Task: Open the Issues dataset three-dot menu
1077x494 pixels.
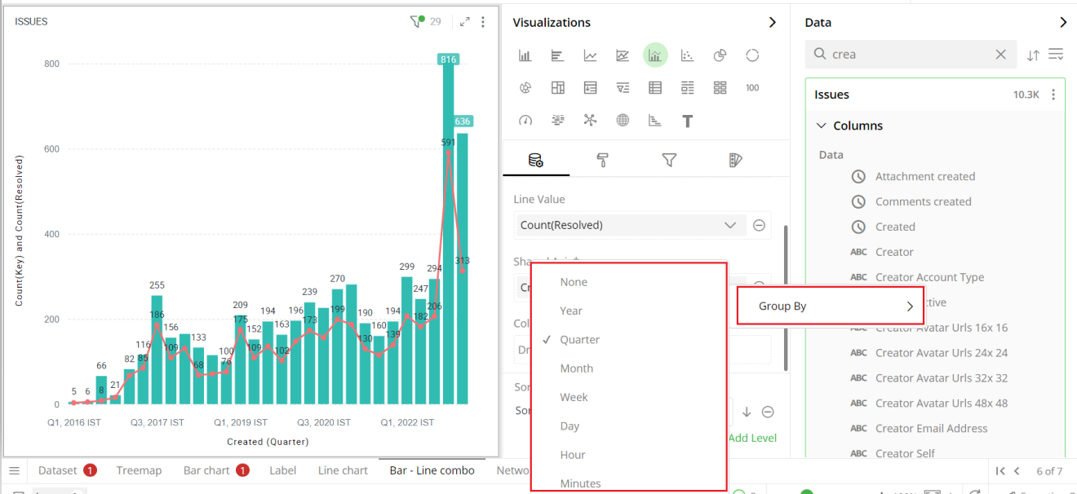Action: [1053, 95]
